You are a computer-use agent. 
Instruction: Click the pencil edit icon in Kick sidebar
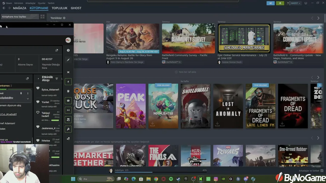click(x=68, y=60)
